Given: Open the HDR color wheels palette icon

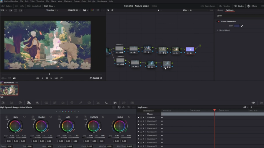Looking at the screenshot, I should [29, 103].
